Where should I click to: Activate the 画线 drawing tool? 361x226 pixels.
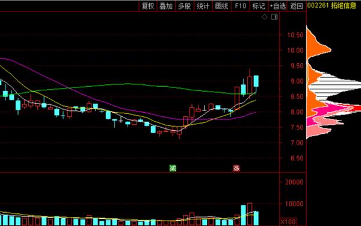click(x=221, y=6)
